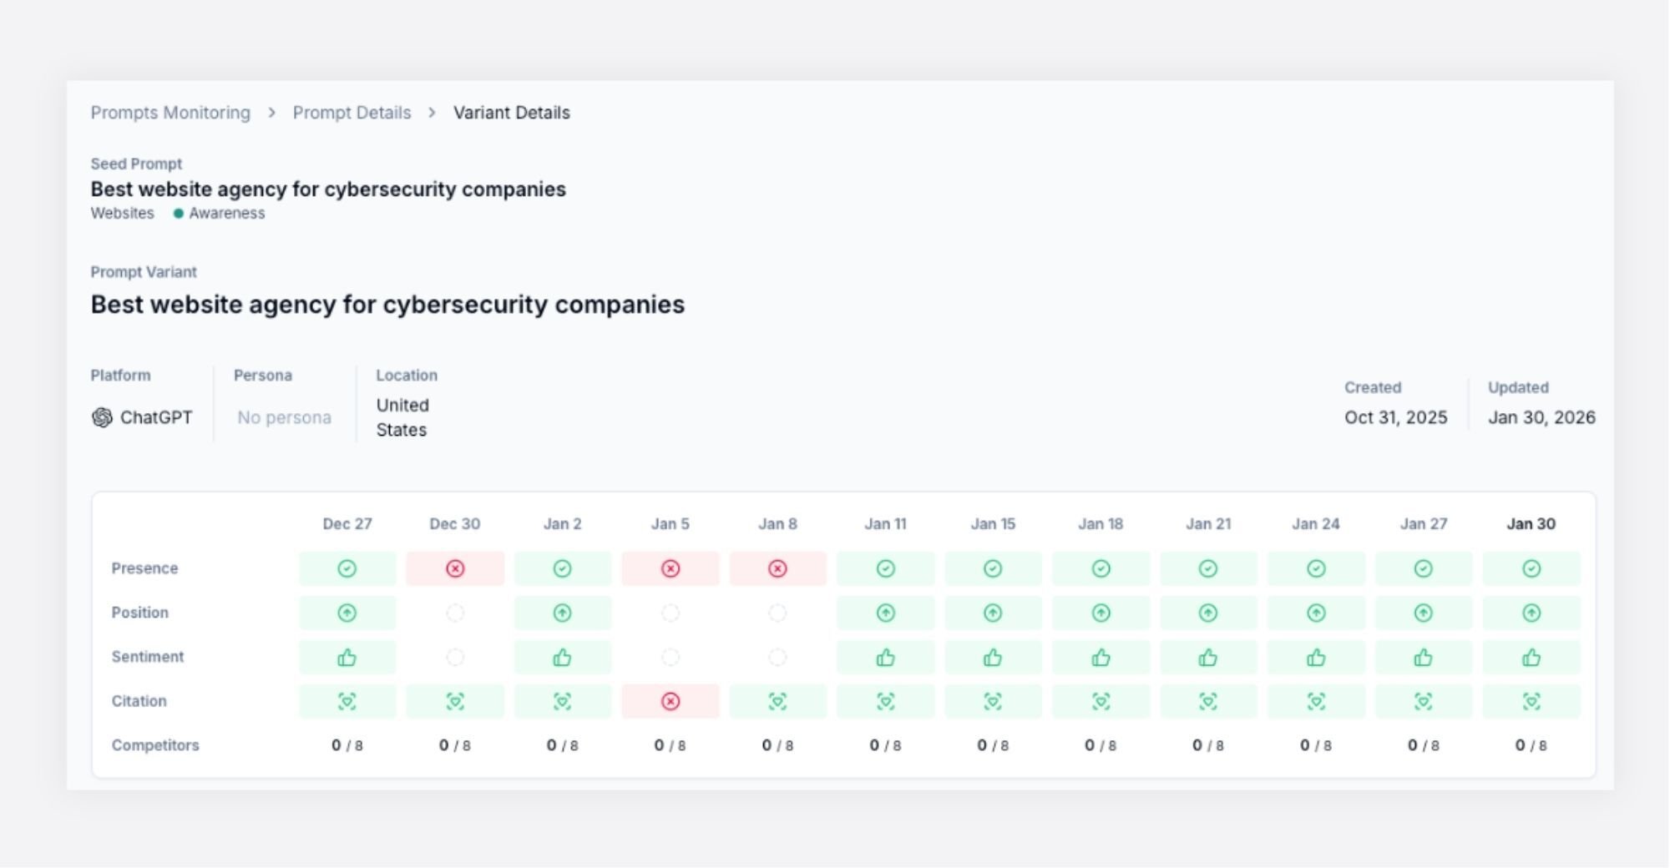Screen dimensions: 1670x868
Task: Click the Jan 21 position up-arrow icon
Action: point(1208,613)
